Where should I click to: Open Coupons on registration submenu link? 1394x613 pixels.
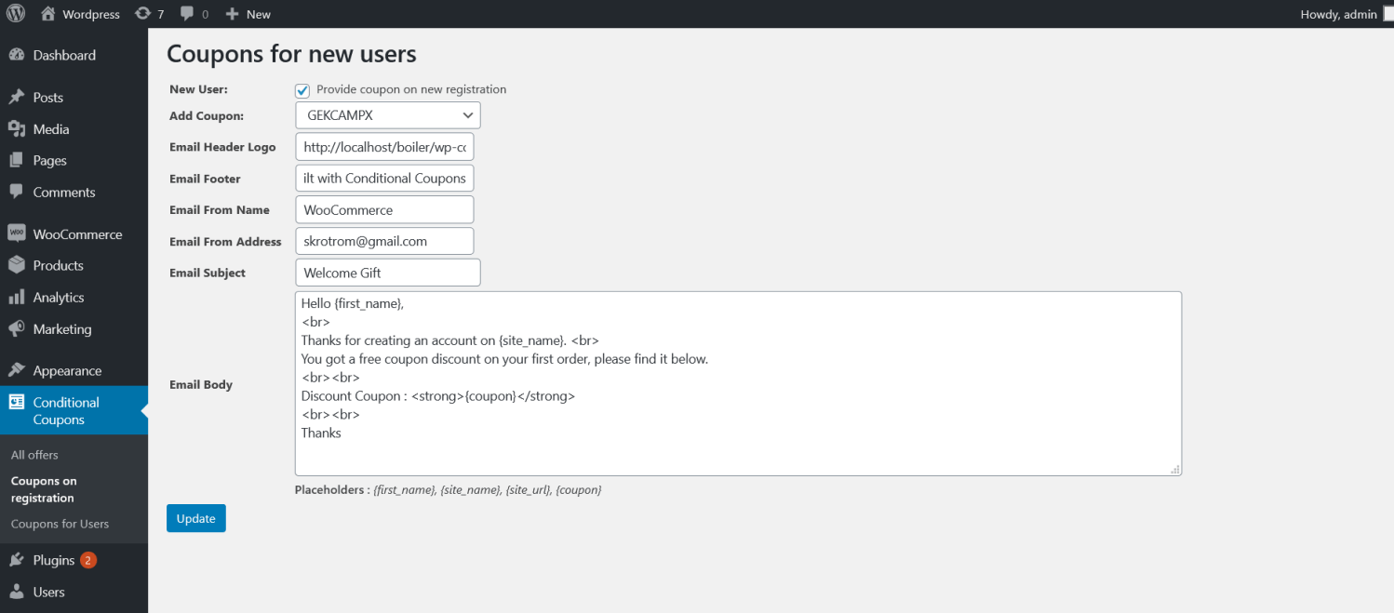coord(44,489)
